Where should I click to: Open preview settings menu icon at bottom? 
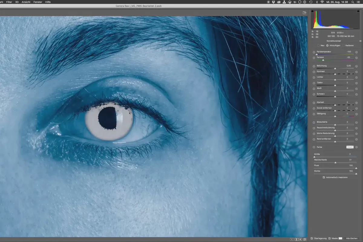(x=305, y=239)
